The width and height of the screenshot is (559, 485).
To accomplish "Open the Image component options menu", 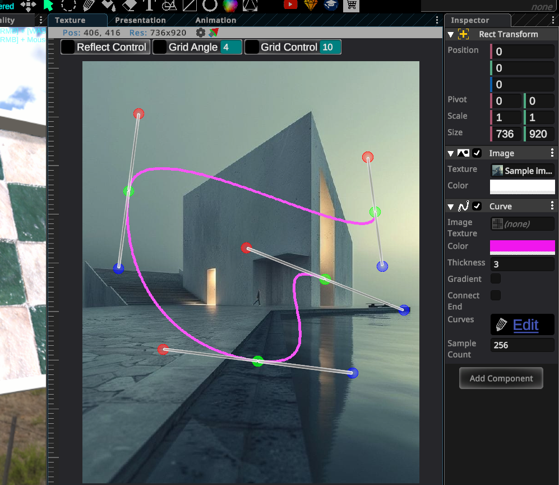I will [x=552, y=153].
